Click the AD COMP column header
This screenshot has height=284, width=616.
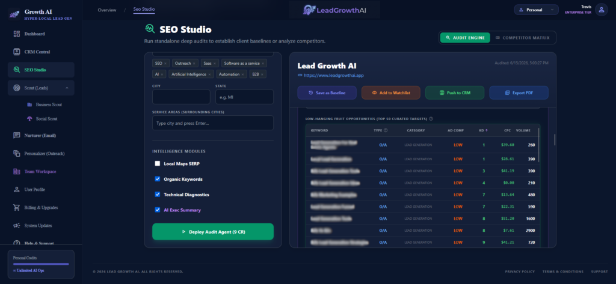[456, 131]
